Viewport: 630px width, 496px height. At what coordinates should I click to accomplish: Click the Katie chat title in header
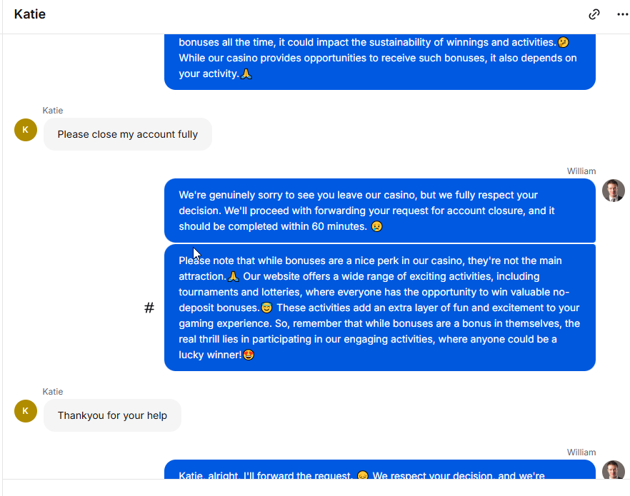[30, 14]
